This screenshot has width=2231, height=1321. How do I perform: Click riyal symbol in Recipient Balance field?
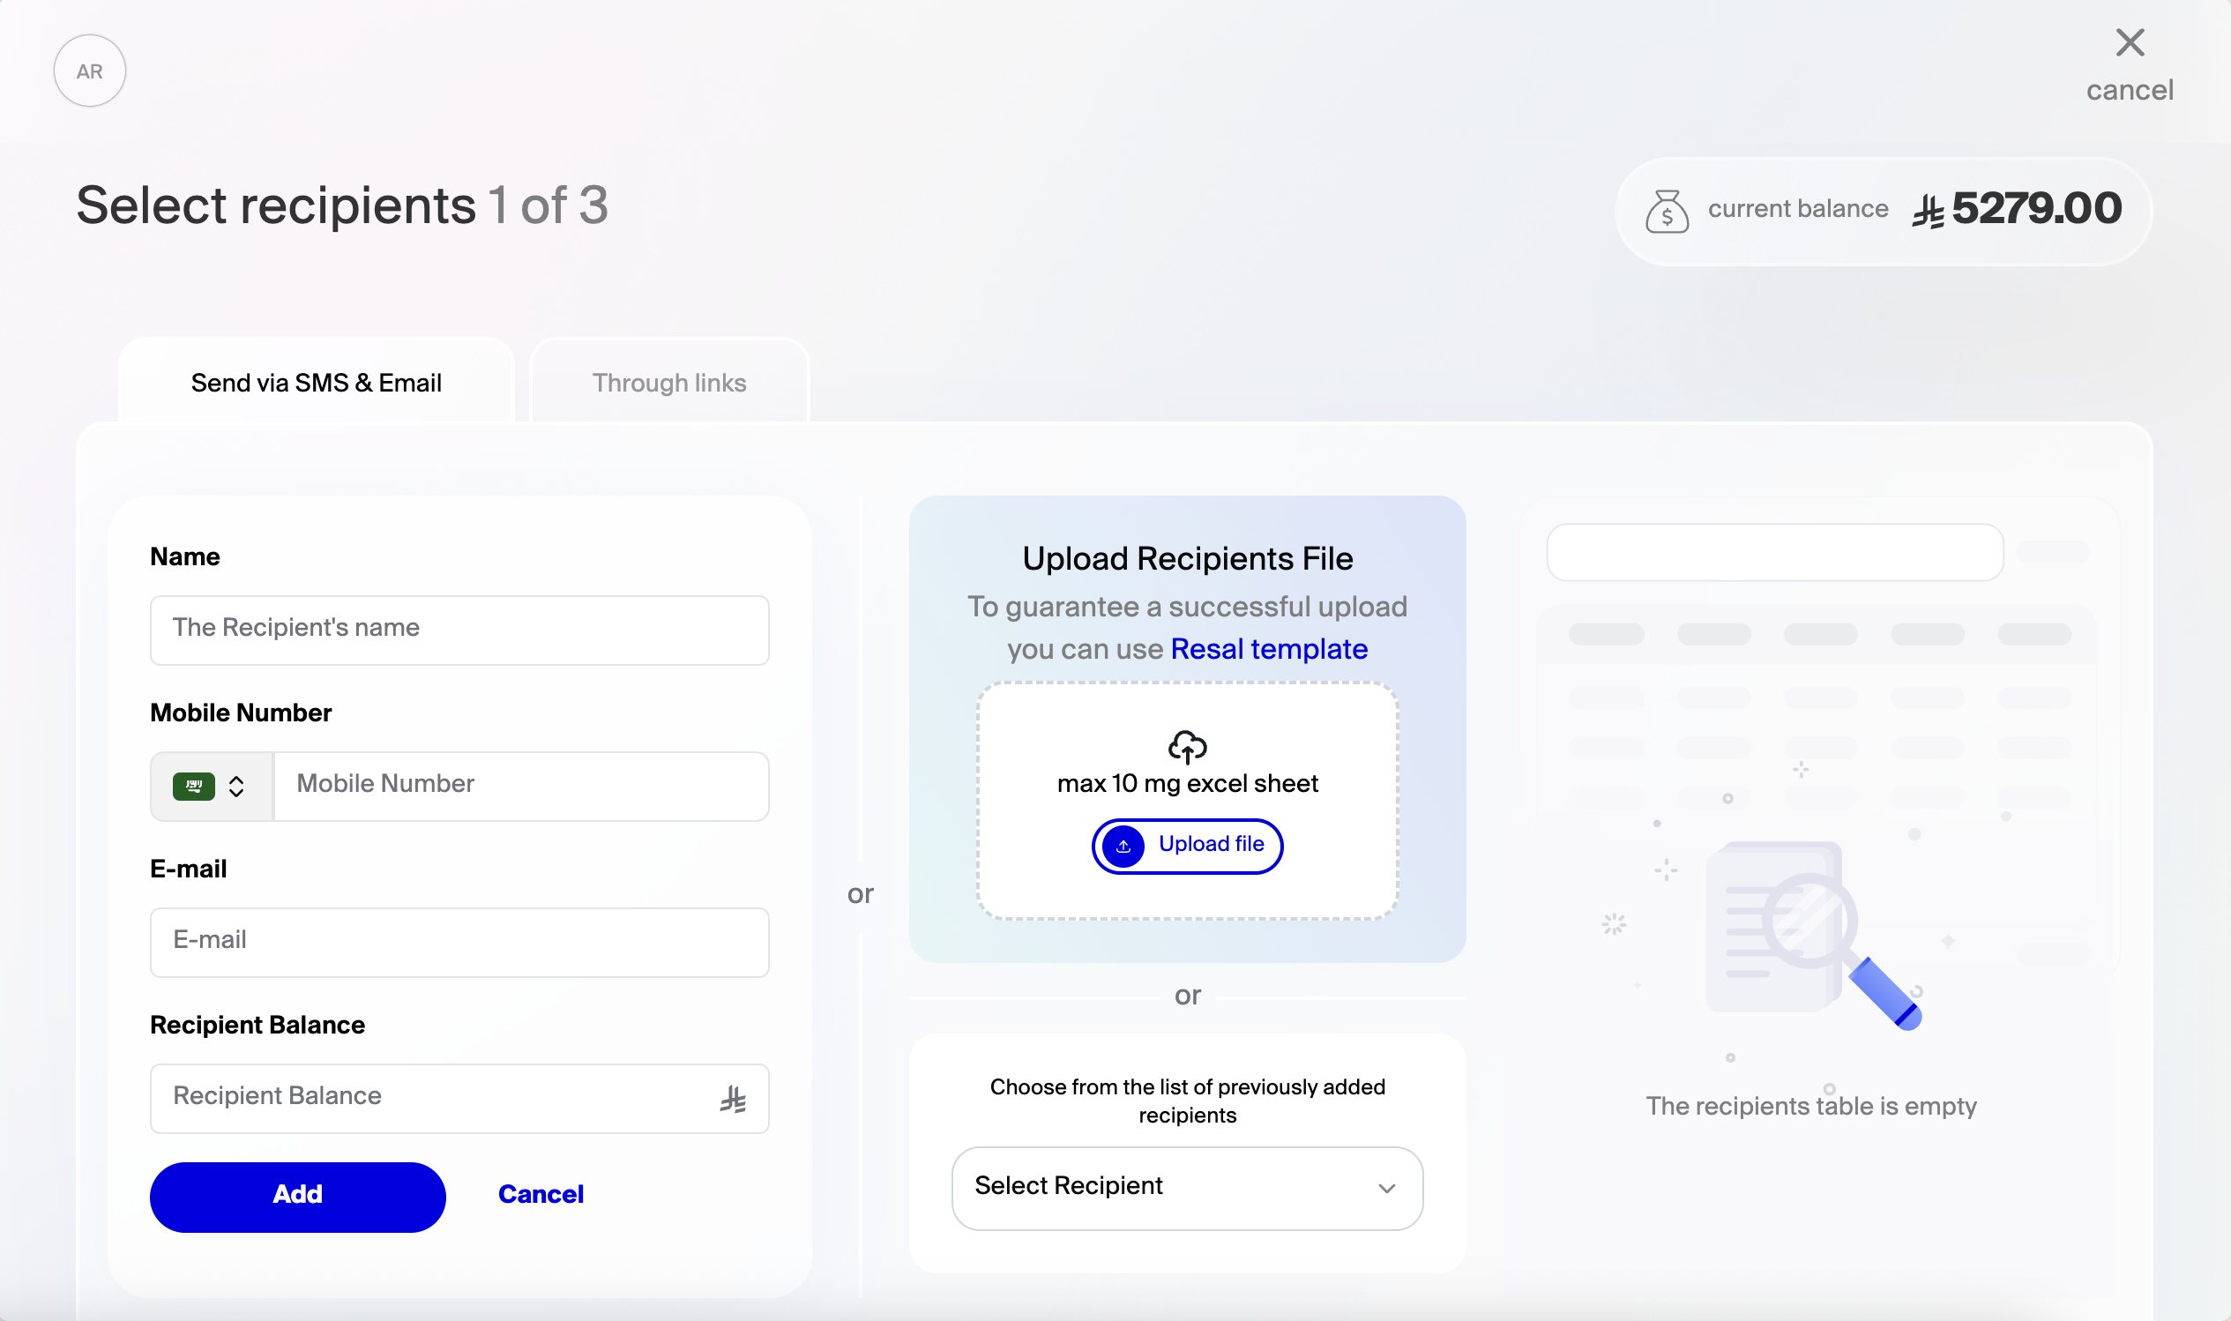click(x=734, y=1099)
